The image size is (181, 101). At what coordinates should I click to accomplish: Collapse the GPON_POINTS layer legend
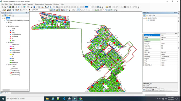tap(7, 26)
